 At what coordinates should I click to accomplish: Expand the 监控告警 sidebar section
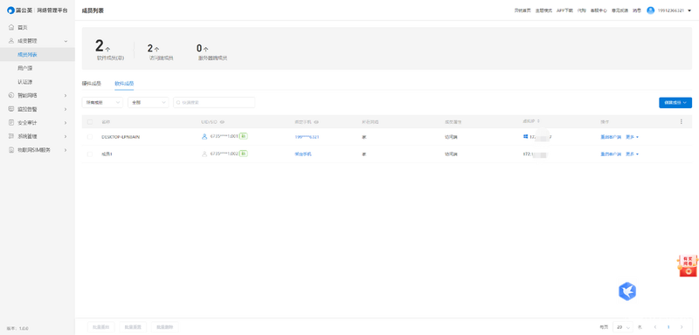click(66, 109)
